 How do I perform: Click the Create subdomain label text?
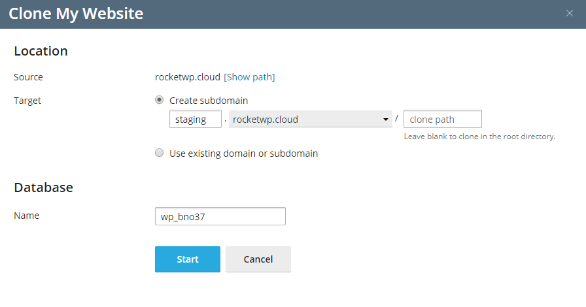[209, 101]
